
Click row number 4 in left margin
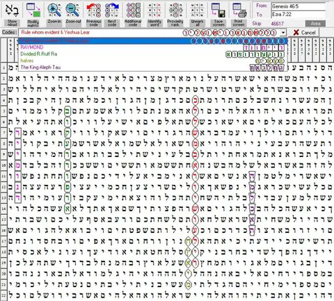[x=3, y=100]
